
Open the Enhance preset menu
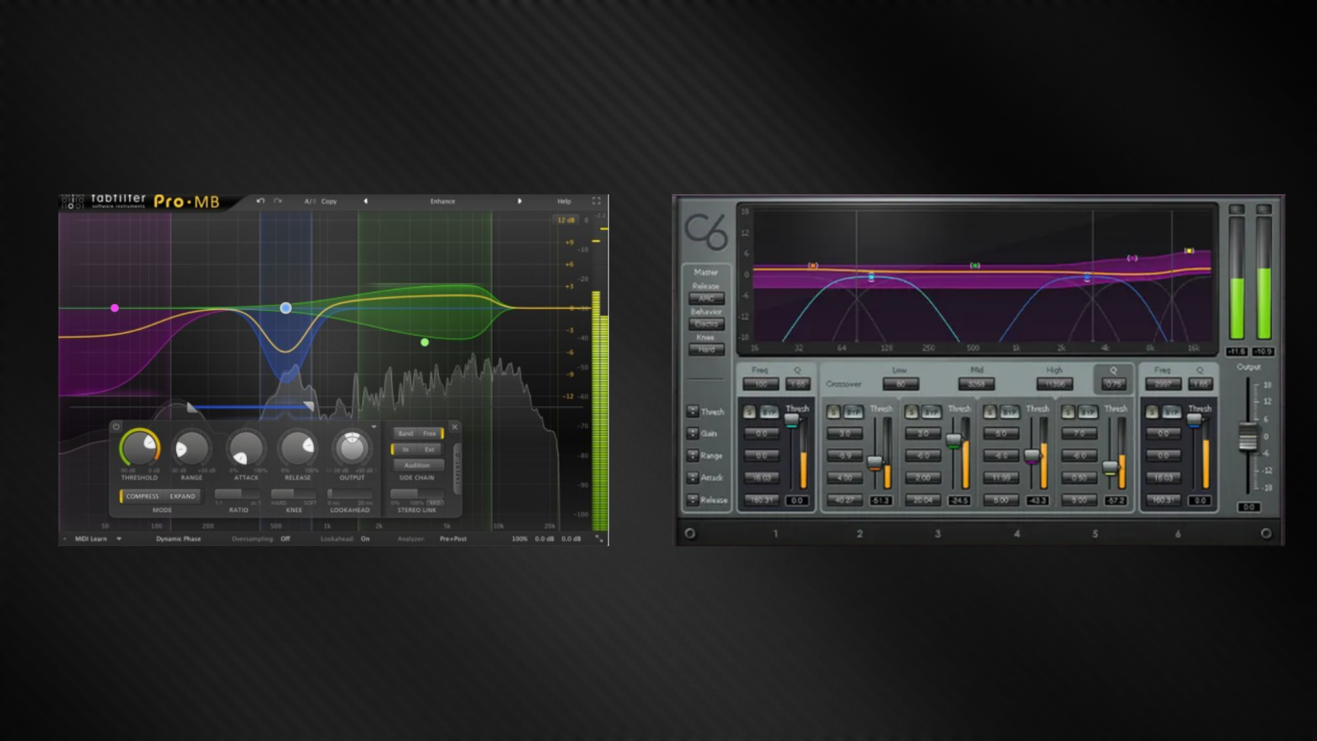coord(442,201)
